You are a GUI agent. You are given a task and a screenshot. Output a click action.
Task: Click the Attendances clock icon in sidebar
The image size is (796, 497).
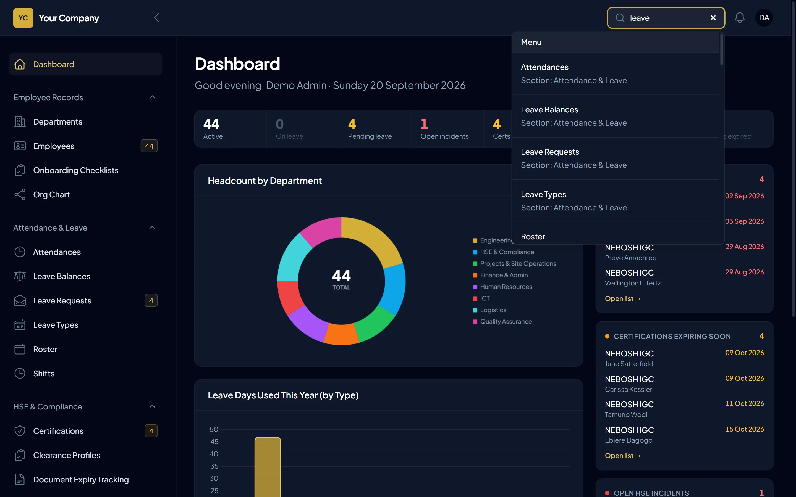pyautogui.click(x=20, y=252)
